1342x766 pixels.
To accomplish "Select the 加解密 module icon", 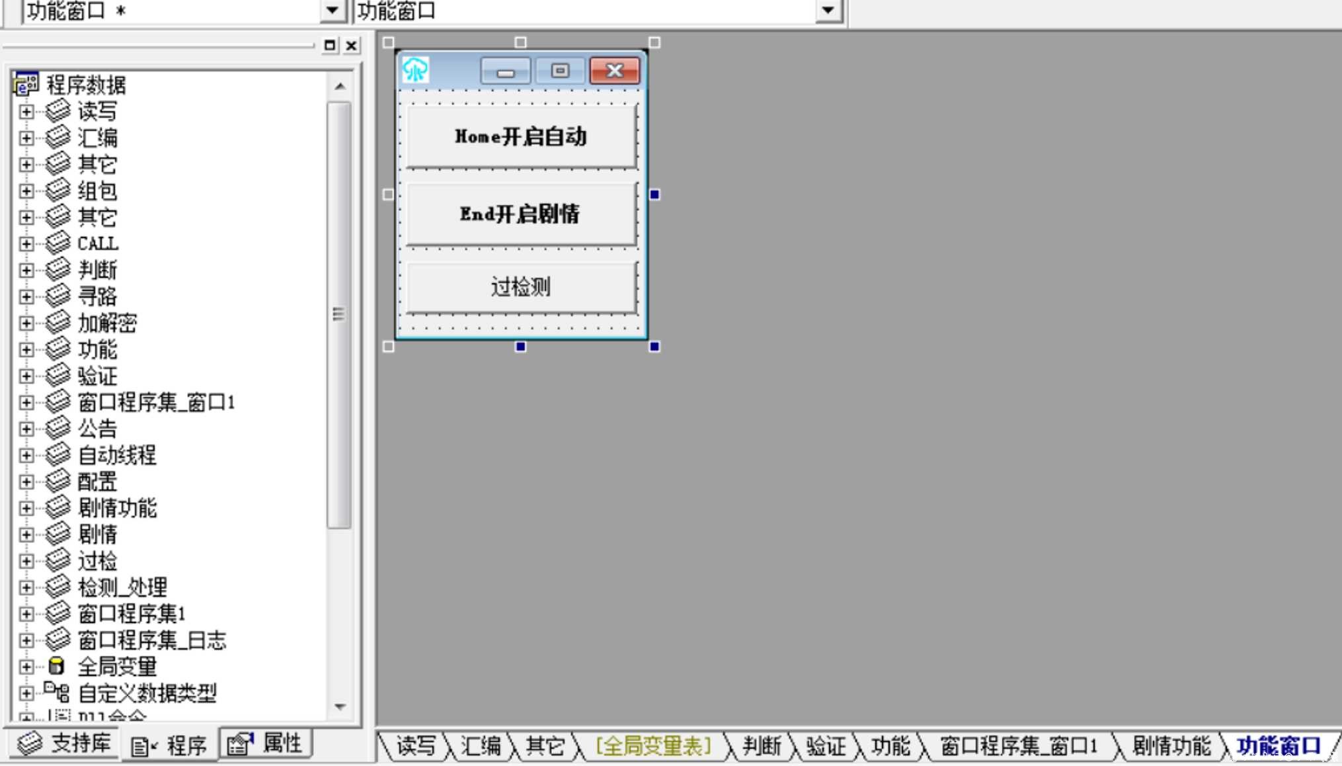I will coord(58,322).
